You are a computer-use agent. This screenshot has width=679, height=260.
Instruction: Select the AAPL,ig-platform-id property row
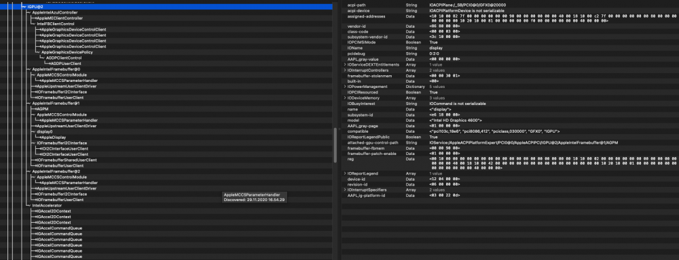[510, 195]
